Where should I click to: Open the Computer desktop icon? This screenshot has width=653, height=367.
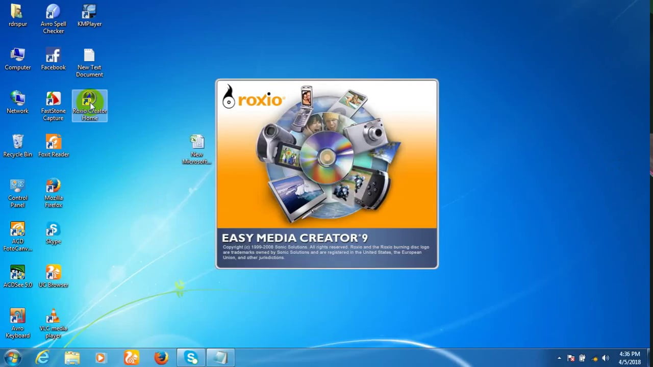pyautogui.click(x=18, y=59)
